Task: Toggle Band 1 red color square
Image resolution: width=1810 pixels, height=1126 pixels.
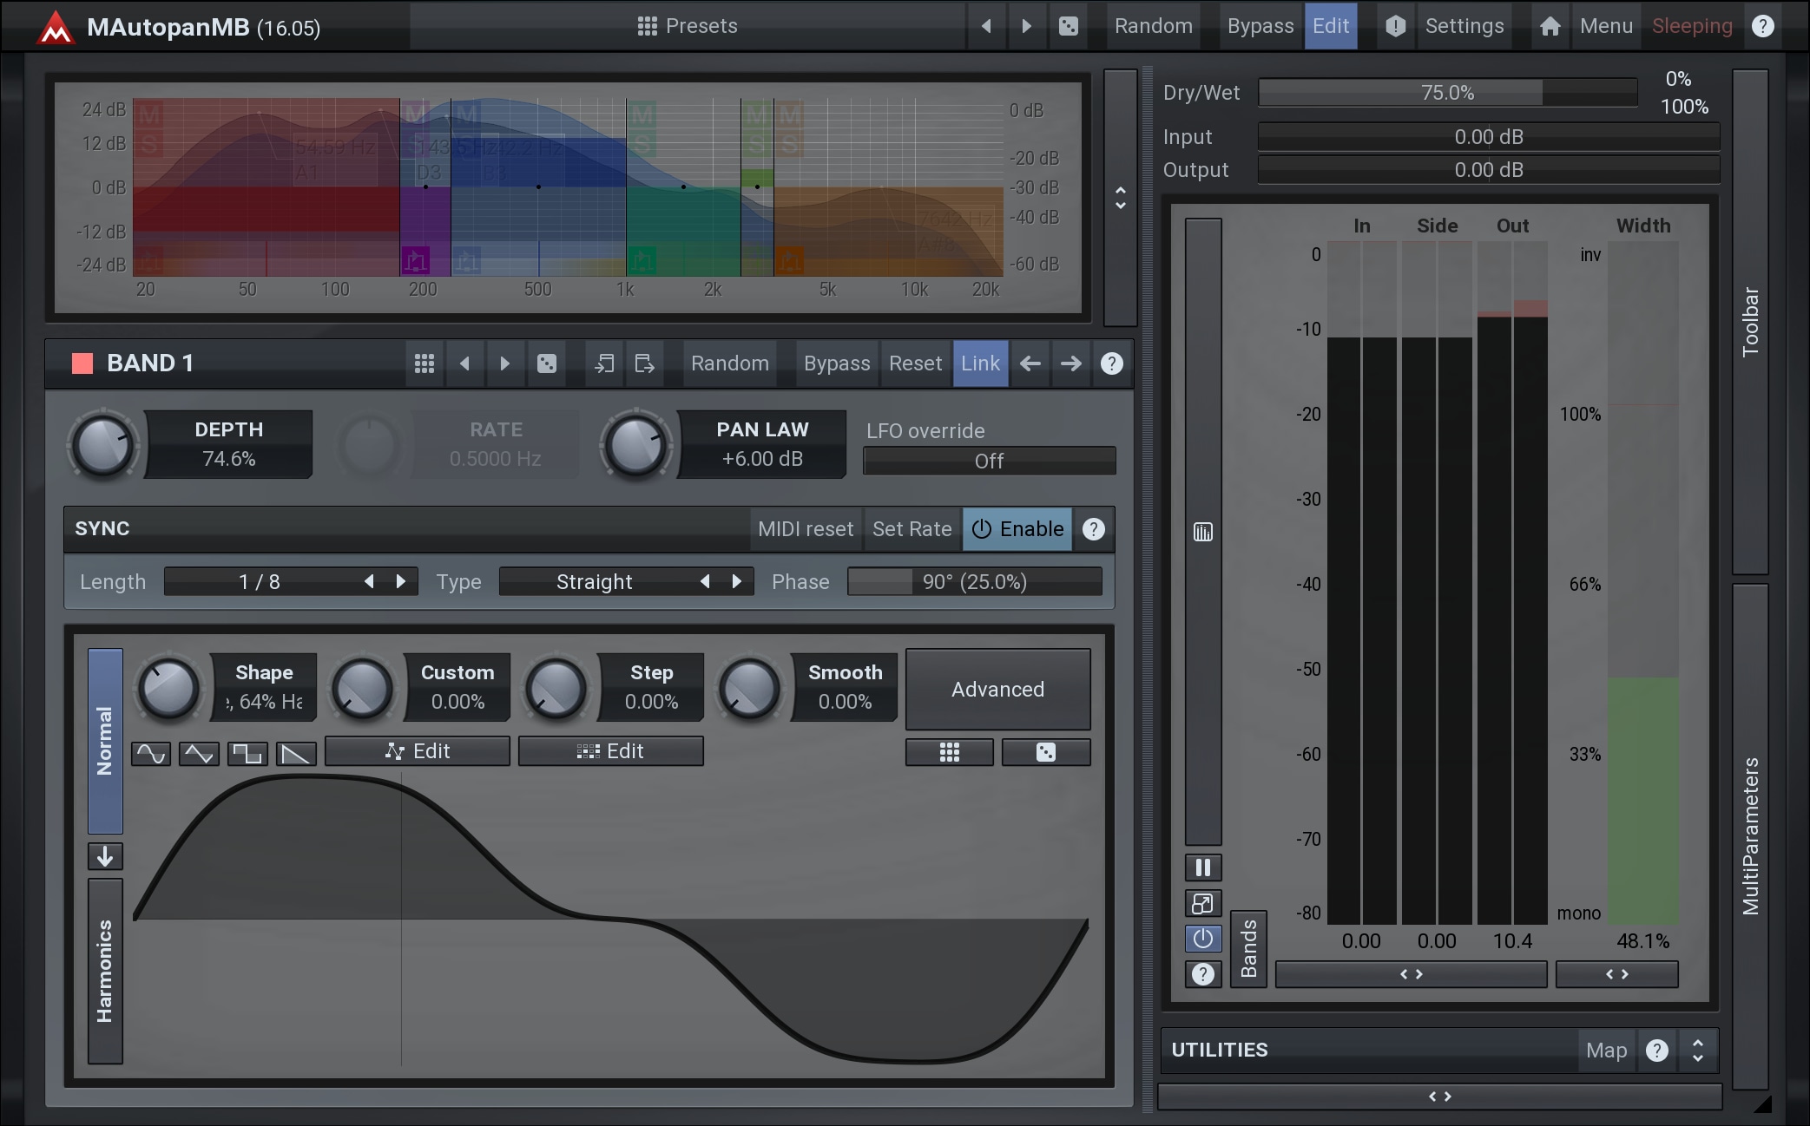Action: pos(82,363)
